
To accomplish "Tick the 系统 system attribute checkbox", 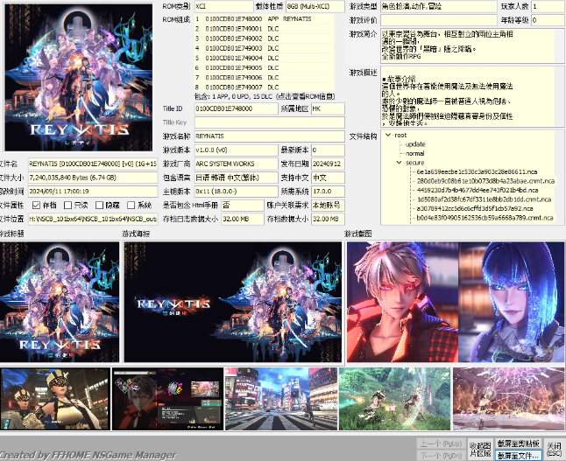I will pyautogui.click(x=131, y=205).
